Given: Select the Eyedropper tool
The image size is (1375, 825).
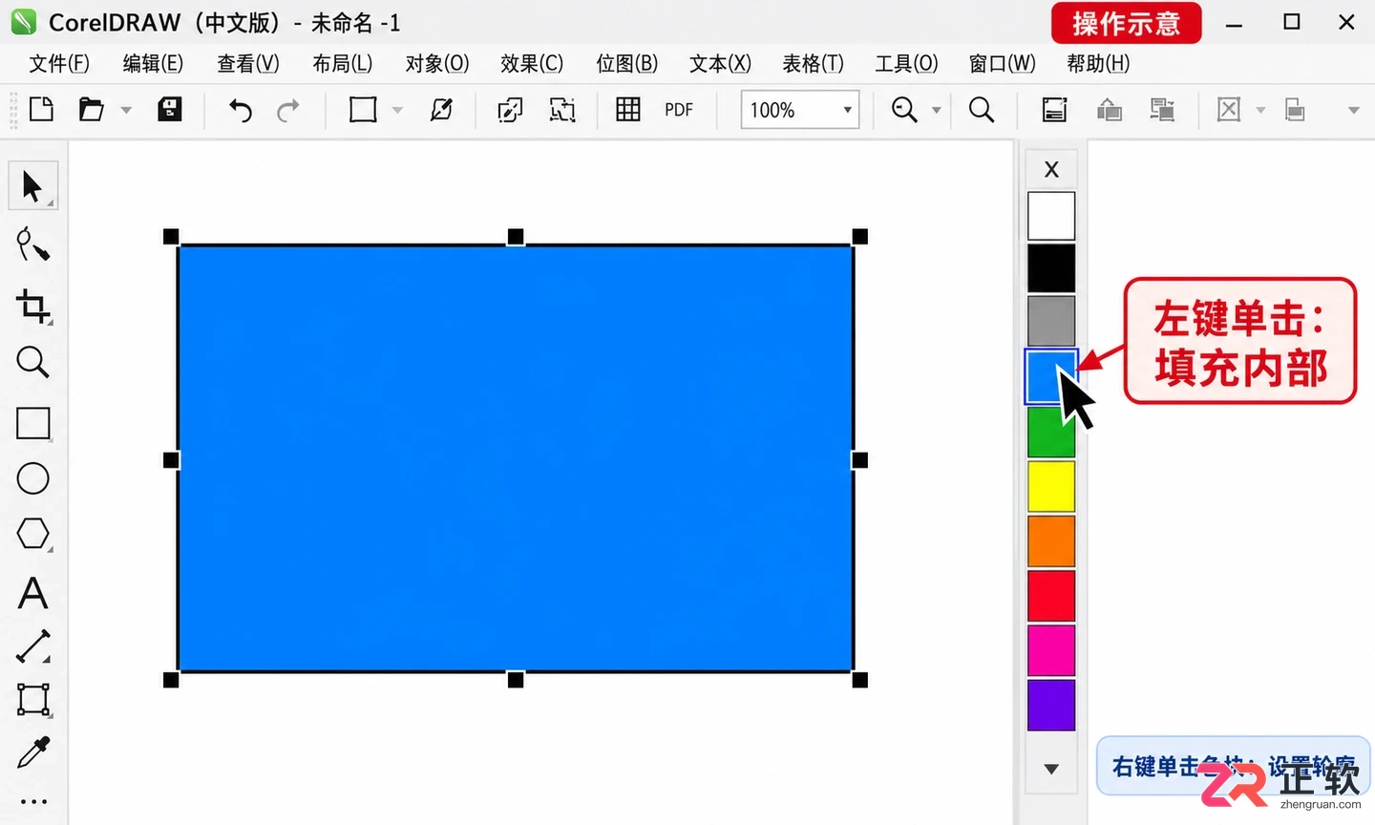Looking at the screenshot, I should point(33,753).
